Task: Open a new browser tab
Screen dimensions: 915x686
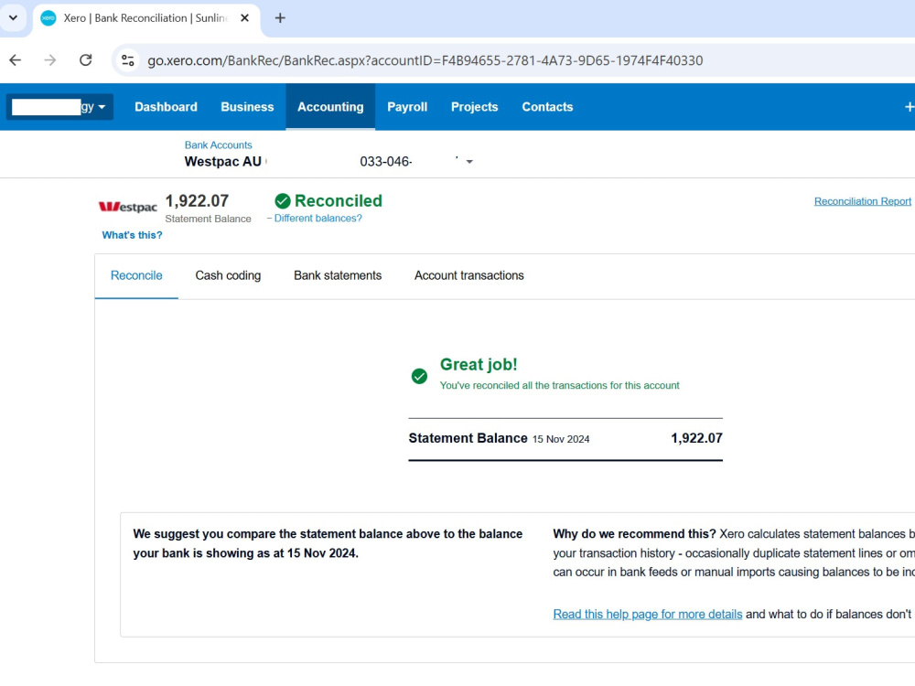Action: point(280,18)
